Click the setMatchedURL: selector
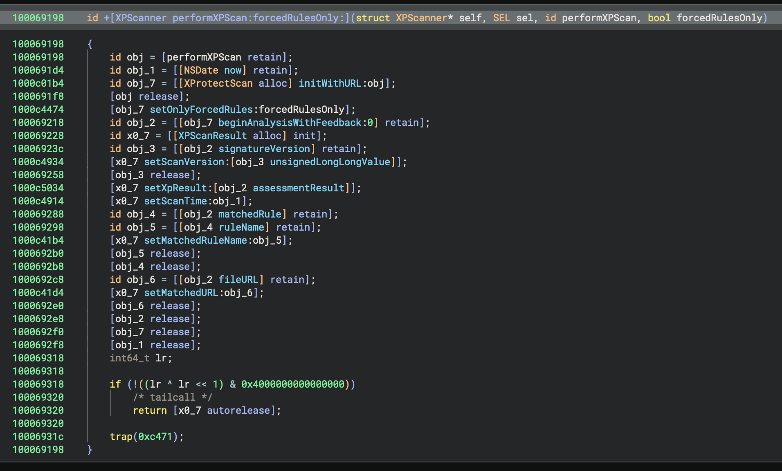Screen dimensions: 782x471 181,293
